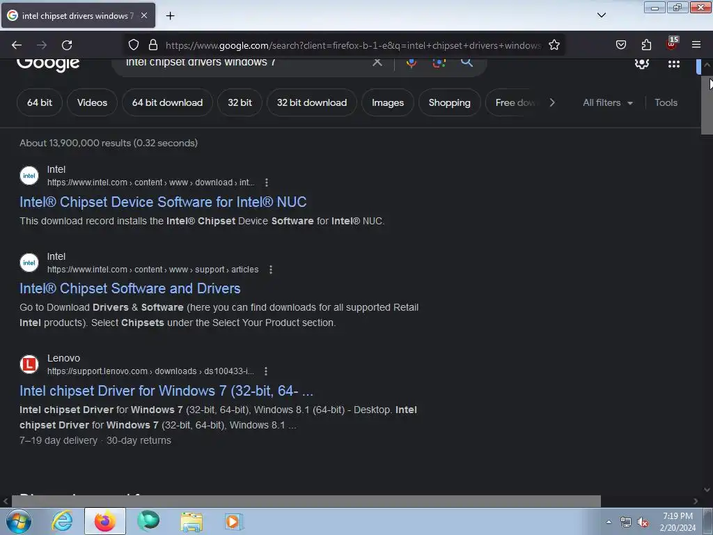Click the Google logo
Viewport: 713px width, 535px height.
(x=48, y=65)
